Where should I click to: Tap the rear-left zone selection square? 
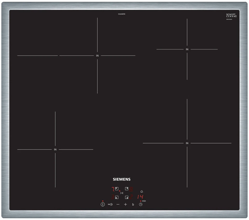click(x=116, y=189)
